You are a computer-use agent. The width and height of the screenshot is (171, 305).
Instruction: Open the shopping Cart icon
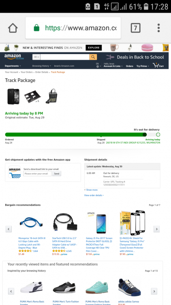158,65
